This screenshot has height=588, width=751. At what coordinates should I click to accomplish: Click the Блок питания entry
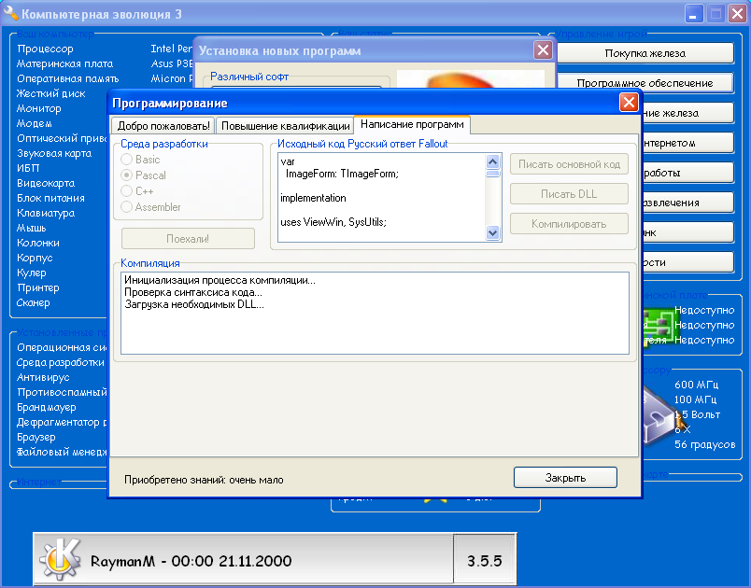50,198
